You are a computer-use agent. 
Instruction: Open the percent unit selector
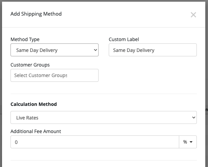point(188,142)
